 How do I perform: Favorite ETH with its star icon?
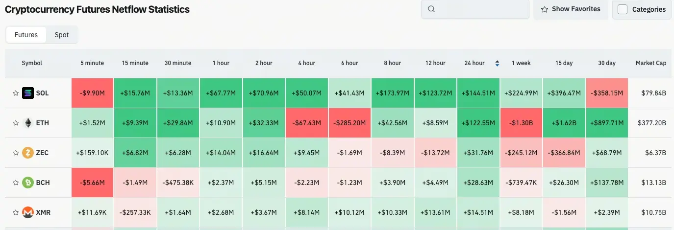click(x=16, y=123)
